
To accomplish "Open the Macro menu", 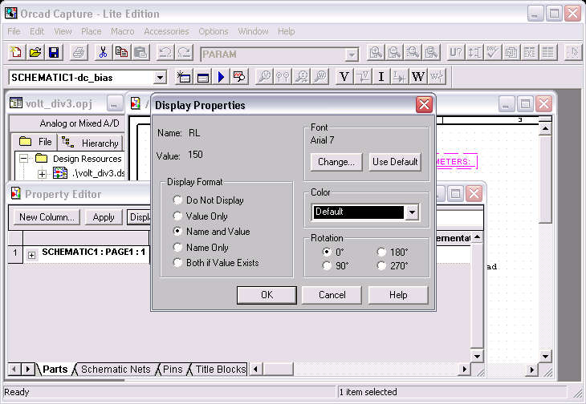I will coord(123,31).
